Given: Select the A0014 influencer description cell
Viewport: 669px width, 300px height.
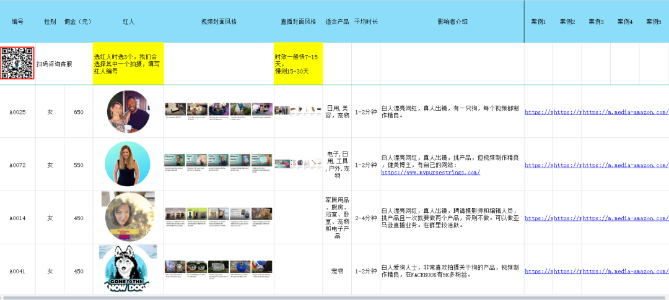Looking at the screenshot, I should (x=452, y=217).
